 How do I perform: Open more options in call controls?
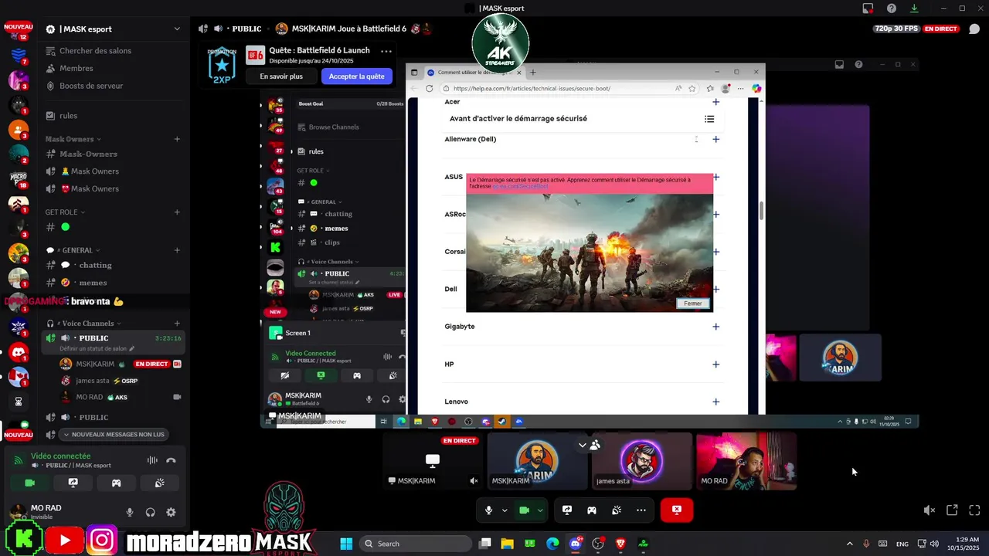point(641,510)
